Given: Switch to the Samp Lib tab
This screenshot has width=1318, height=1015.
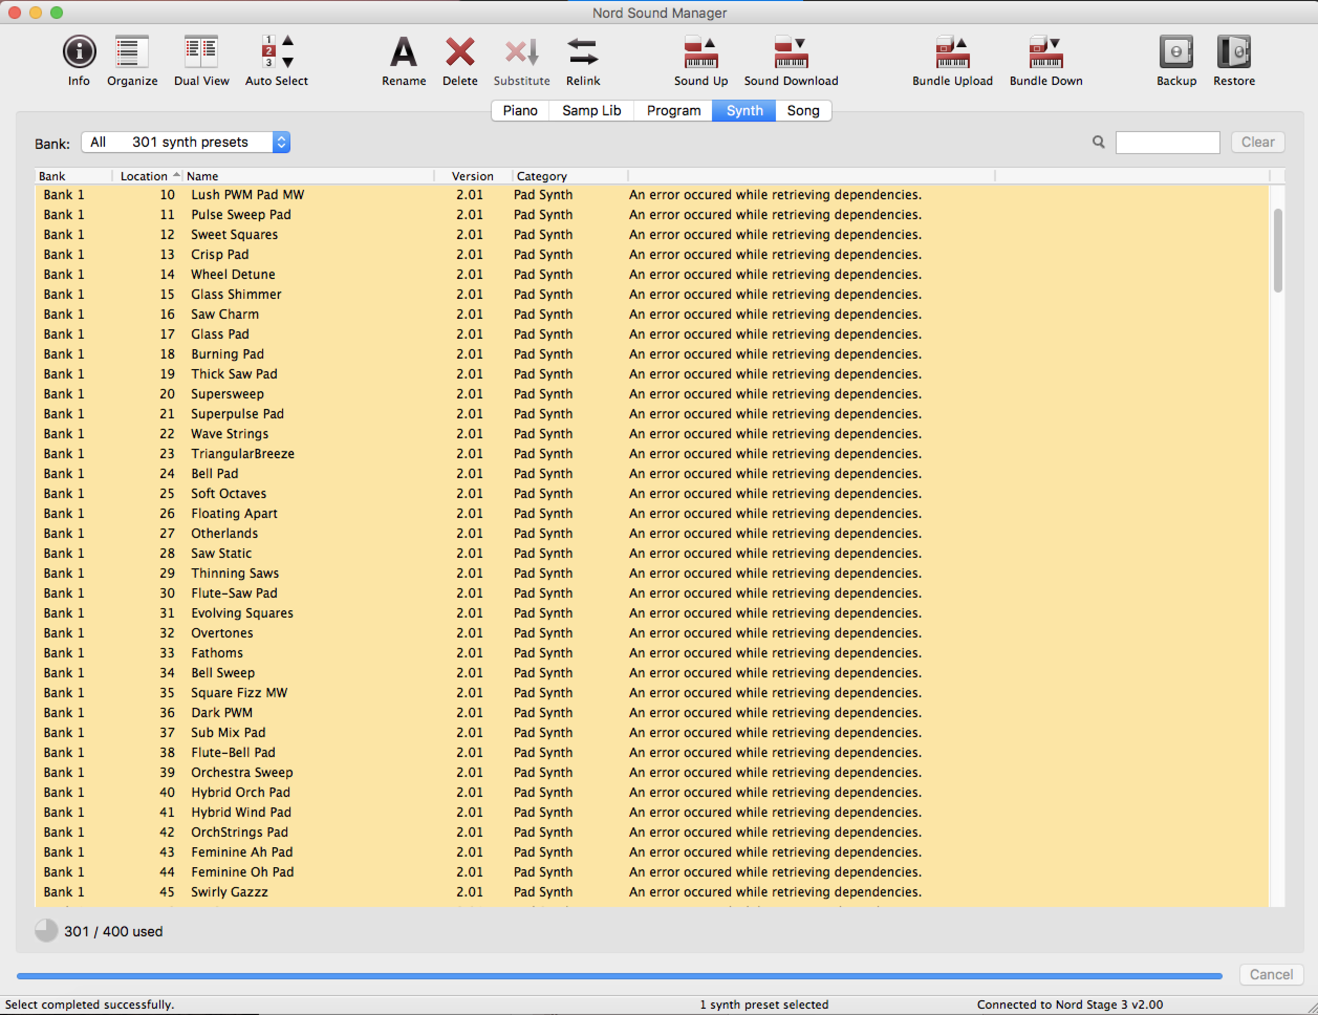Looking at the screenshot, I should pyautogui.click(x=591, y=111).
